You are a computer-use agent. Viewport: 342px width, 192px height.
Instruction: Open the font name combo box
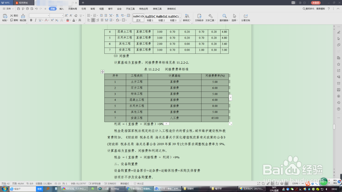pyautogui.click(x=39, y=15)
